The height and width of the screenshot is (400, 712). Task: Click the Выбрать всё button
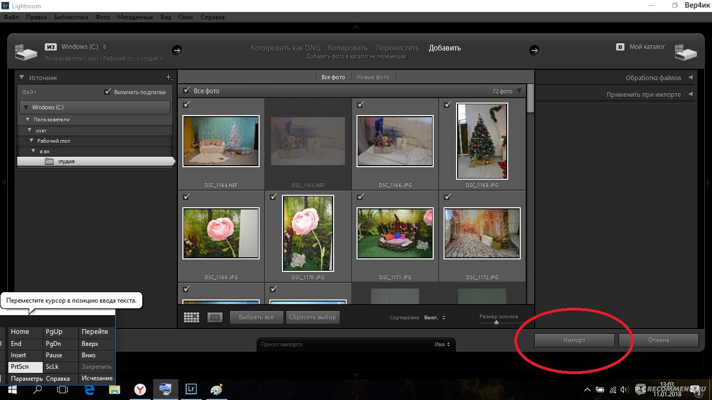[257, 317]
